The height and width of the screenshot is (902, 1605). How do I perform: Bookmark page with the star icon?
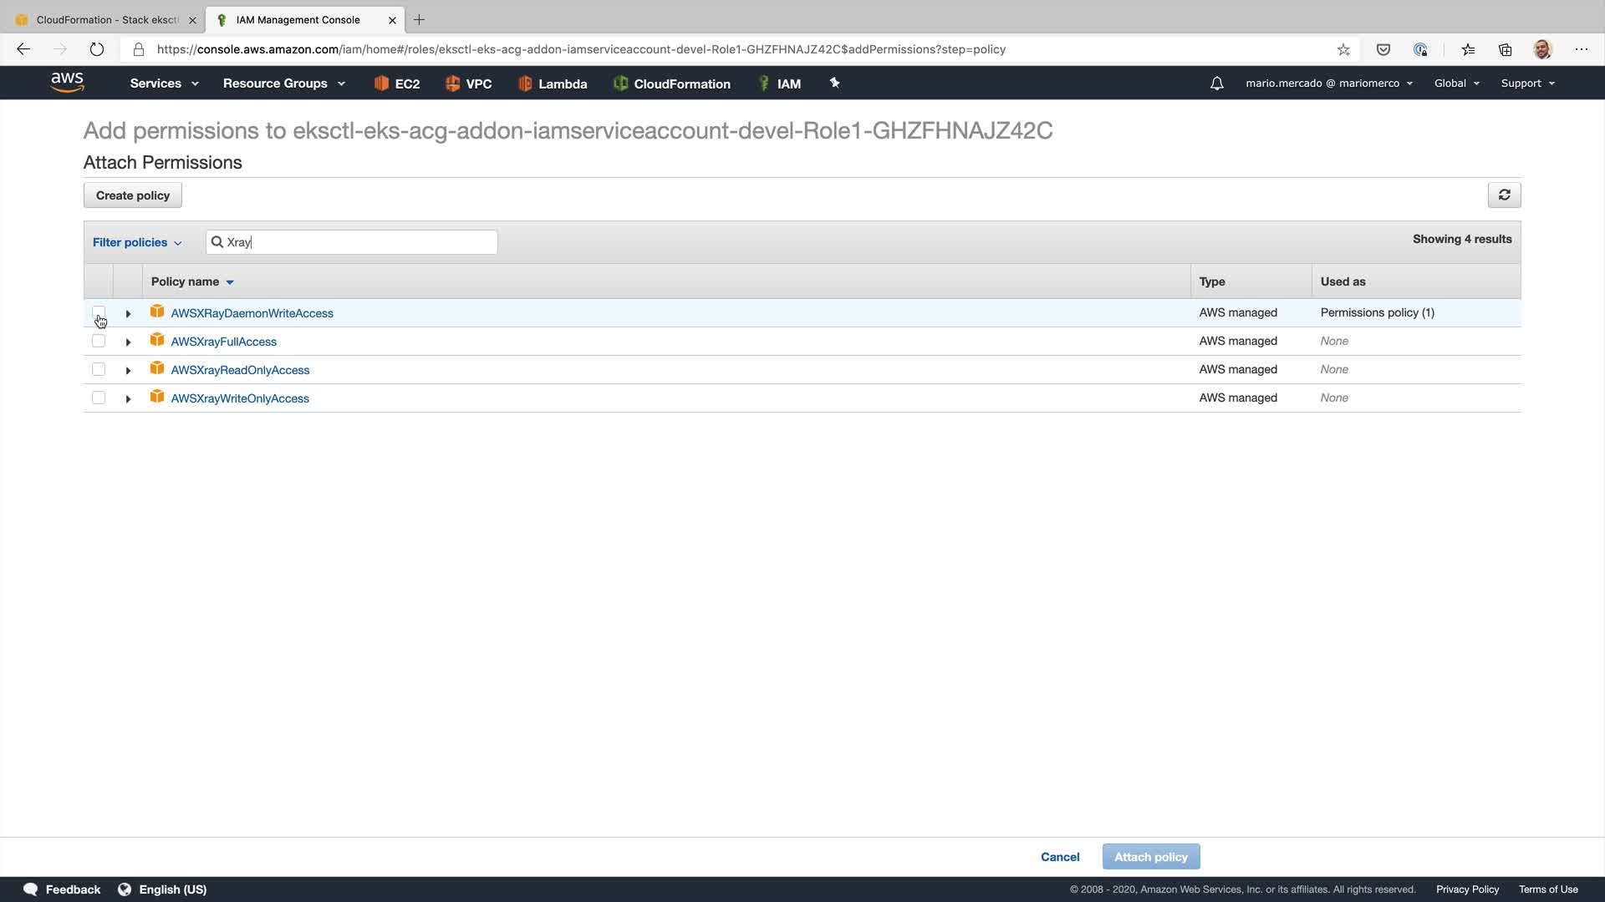point(1343,49)
